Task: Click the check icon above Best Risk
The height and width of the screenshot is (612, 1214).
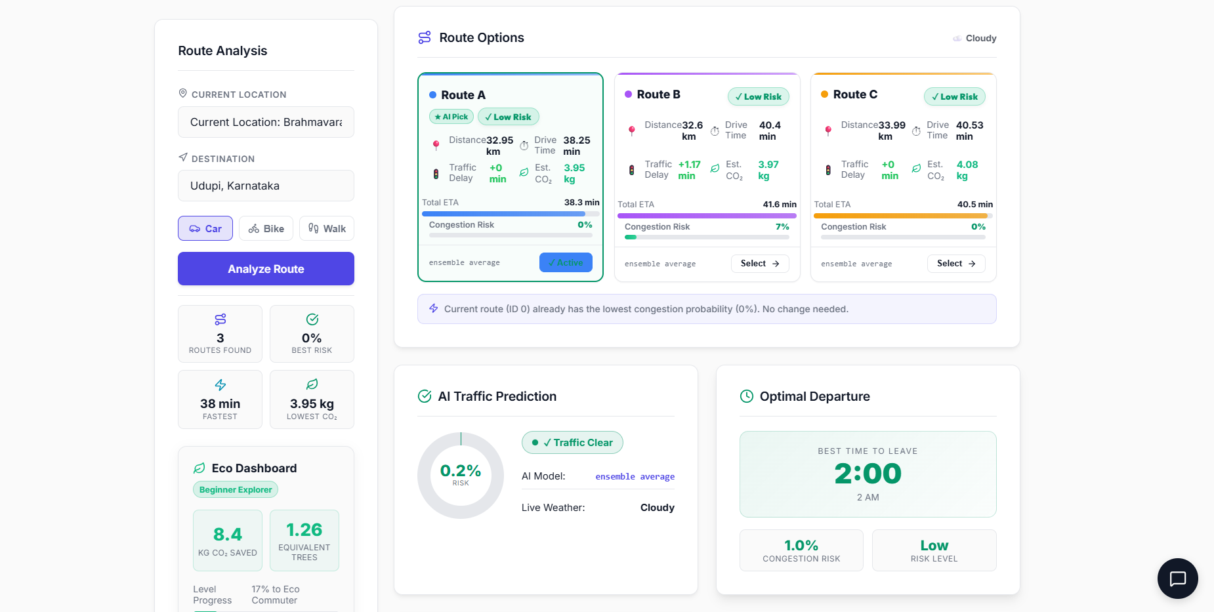Action: click(x=312, y=319)
